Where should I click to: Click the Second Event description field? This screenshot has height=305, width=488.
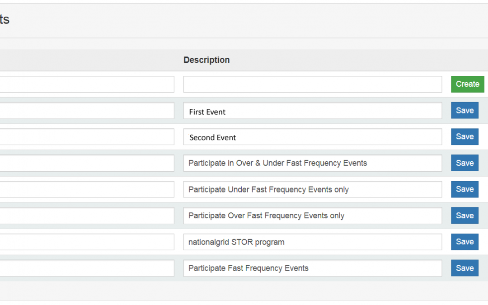point(312,137)
